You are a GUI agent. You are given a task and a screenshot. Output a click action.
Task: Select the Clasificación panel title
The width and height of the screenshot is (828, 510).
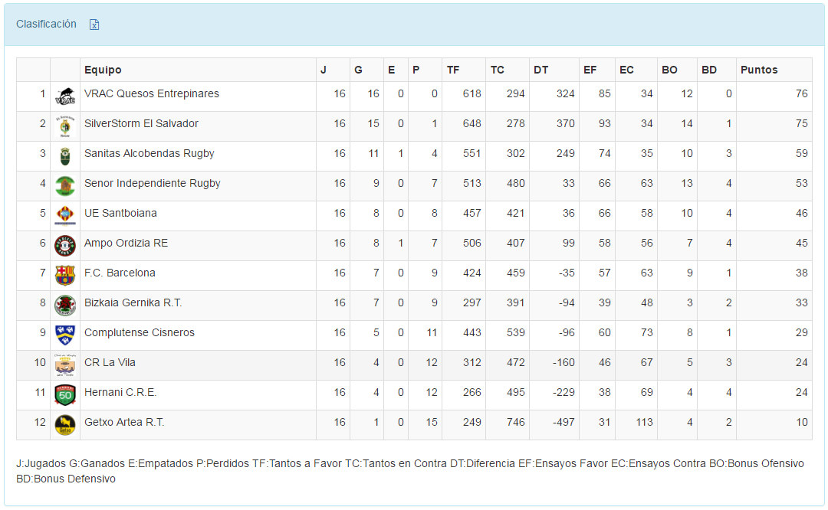(x=46, y=24)
